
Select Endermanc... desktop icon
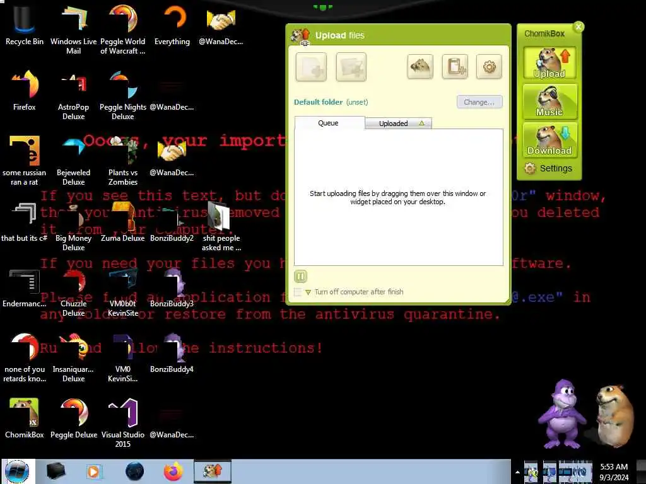[25, 287]
